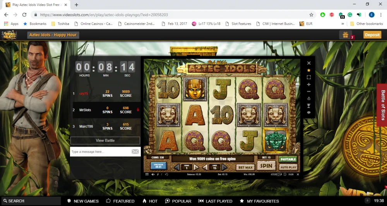Open the PAYTABLE

[288, 159]
